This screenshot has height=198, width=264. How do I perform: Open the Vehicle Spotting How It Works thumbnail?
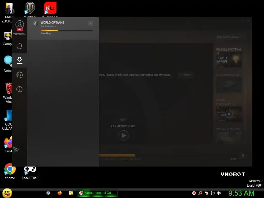pos(229,60)
